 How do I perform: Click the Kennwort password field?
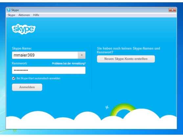click(x=49, y=70)
